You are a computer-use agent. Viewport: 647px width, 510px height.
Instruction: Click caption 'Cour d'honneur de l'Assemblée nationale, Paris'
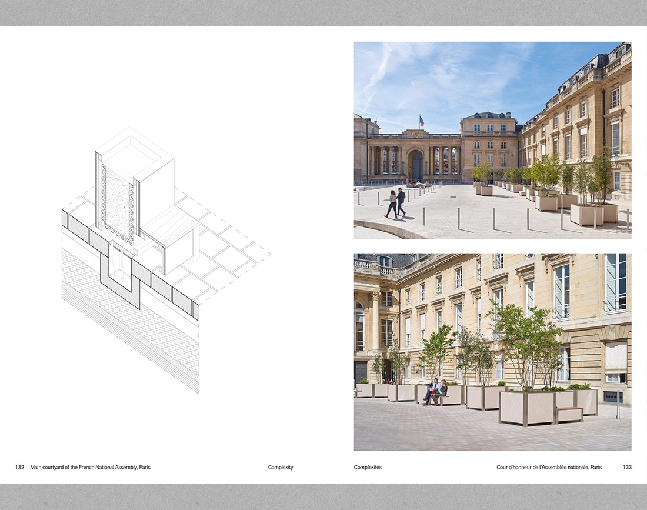coord(549,467)
